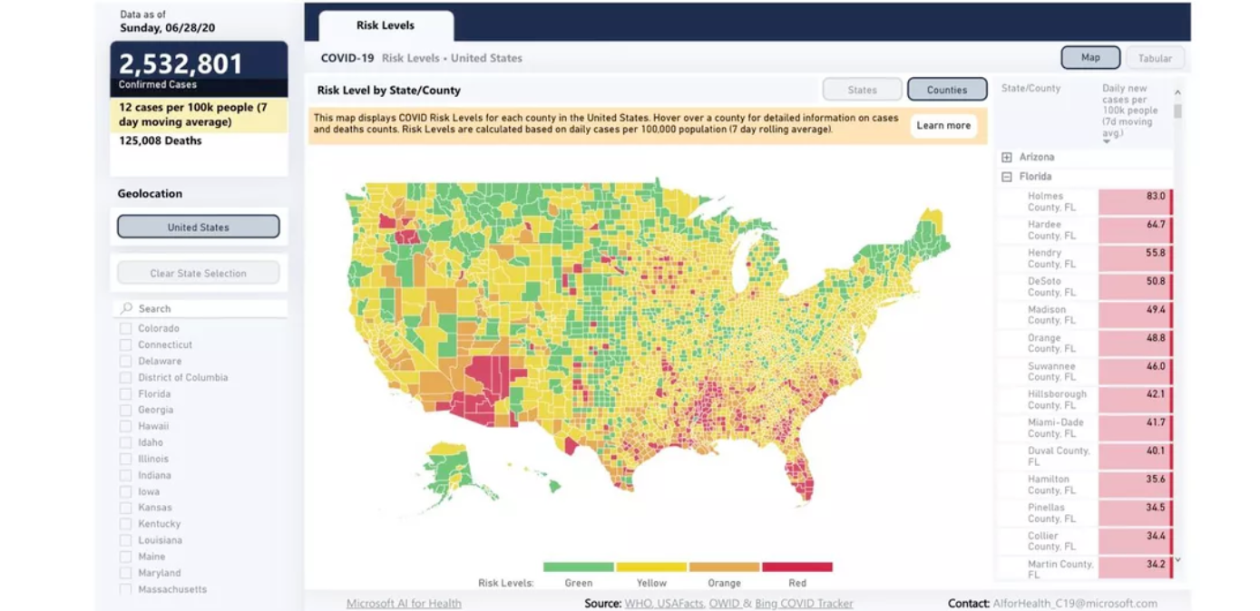The image size is (1260, 611).
Task: Switch to the Tabular view
Action: coord(1155,58)
